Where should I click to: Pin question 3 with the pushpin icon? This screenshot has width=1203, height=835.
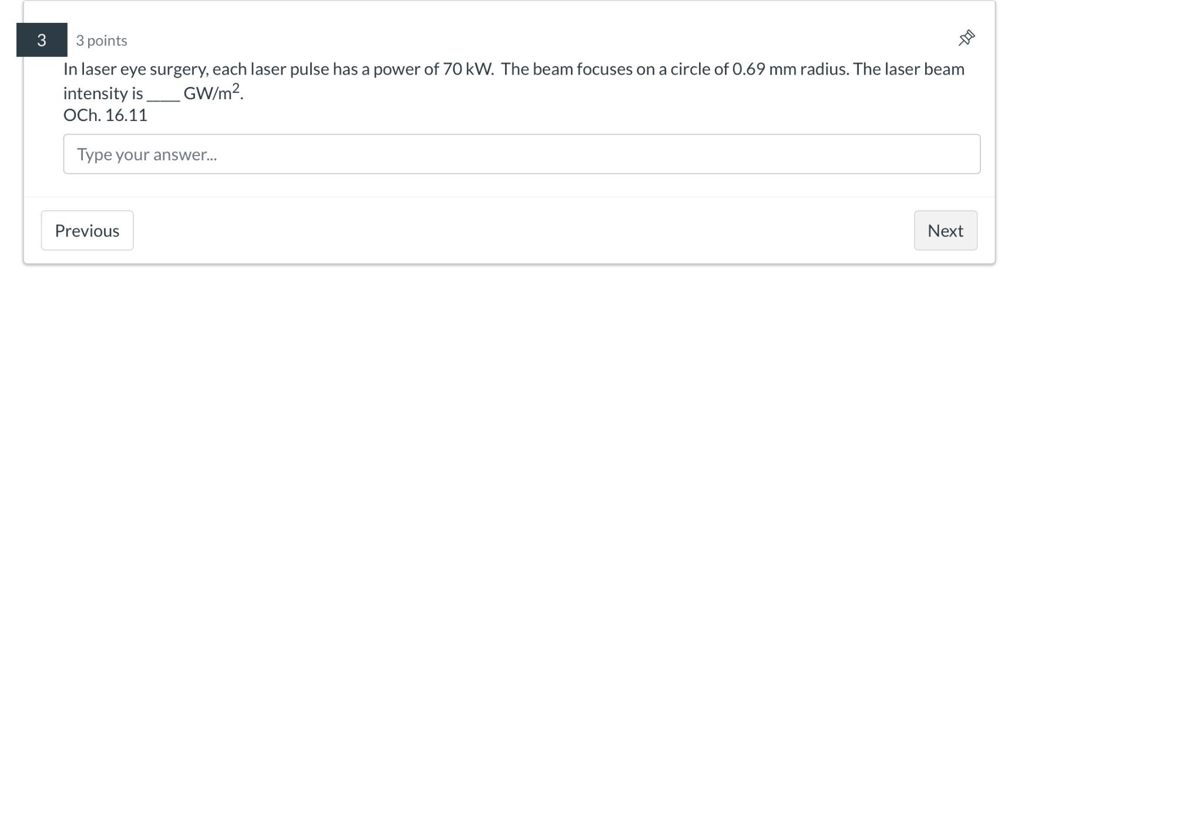966,38
